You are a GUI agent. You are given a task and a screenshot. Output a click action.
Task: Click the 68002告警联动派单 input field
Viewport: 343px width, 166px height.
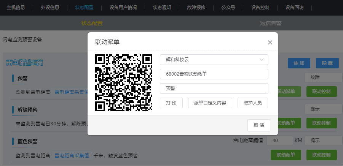[214, 74]
